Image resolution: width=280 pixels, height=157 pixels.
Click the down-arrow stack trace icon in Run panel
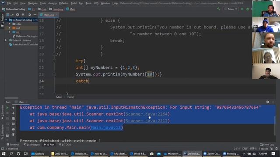point(13,113)
